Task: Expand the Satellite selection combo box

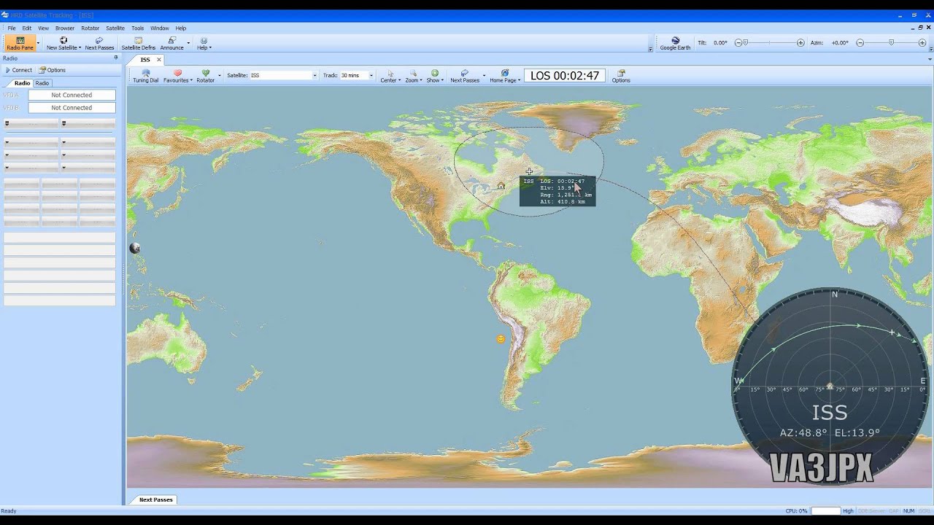Action: (315, 75)
